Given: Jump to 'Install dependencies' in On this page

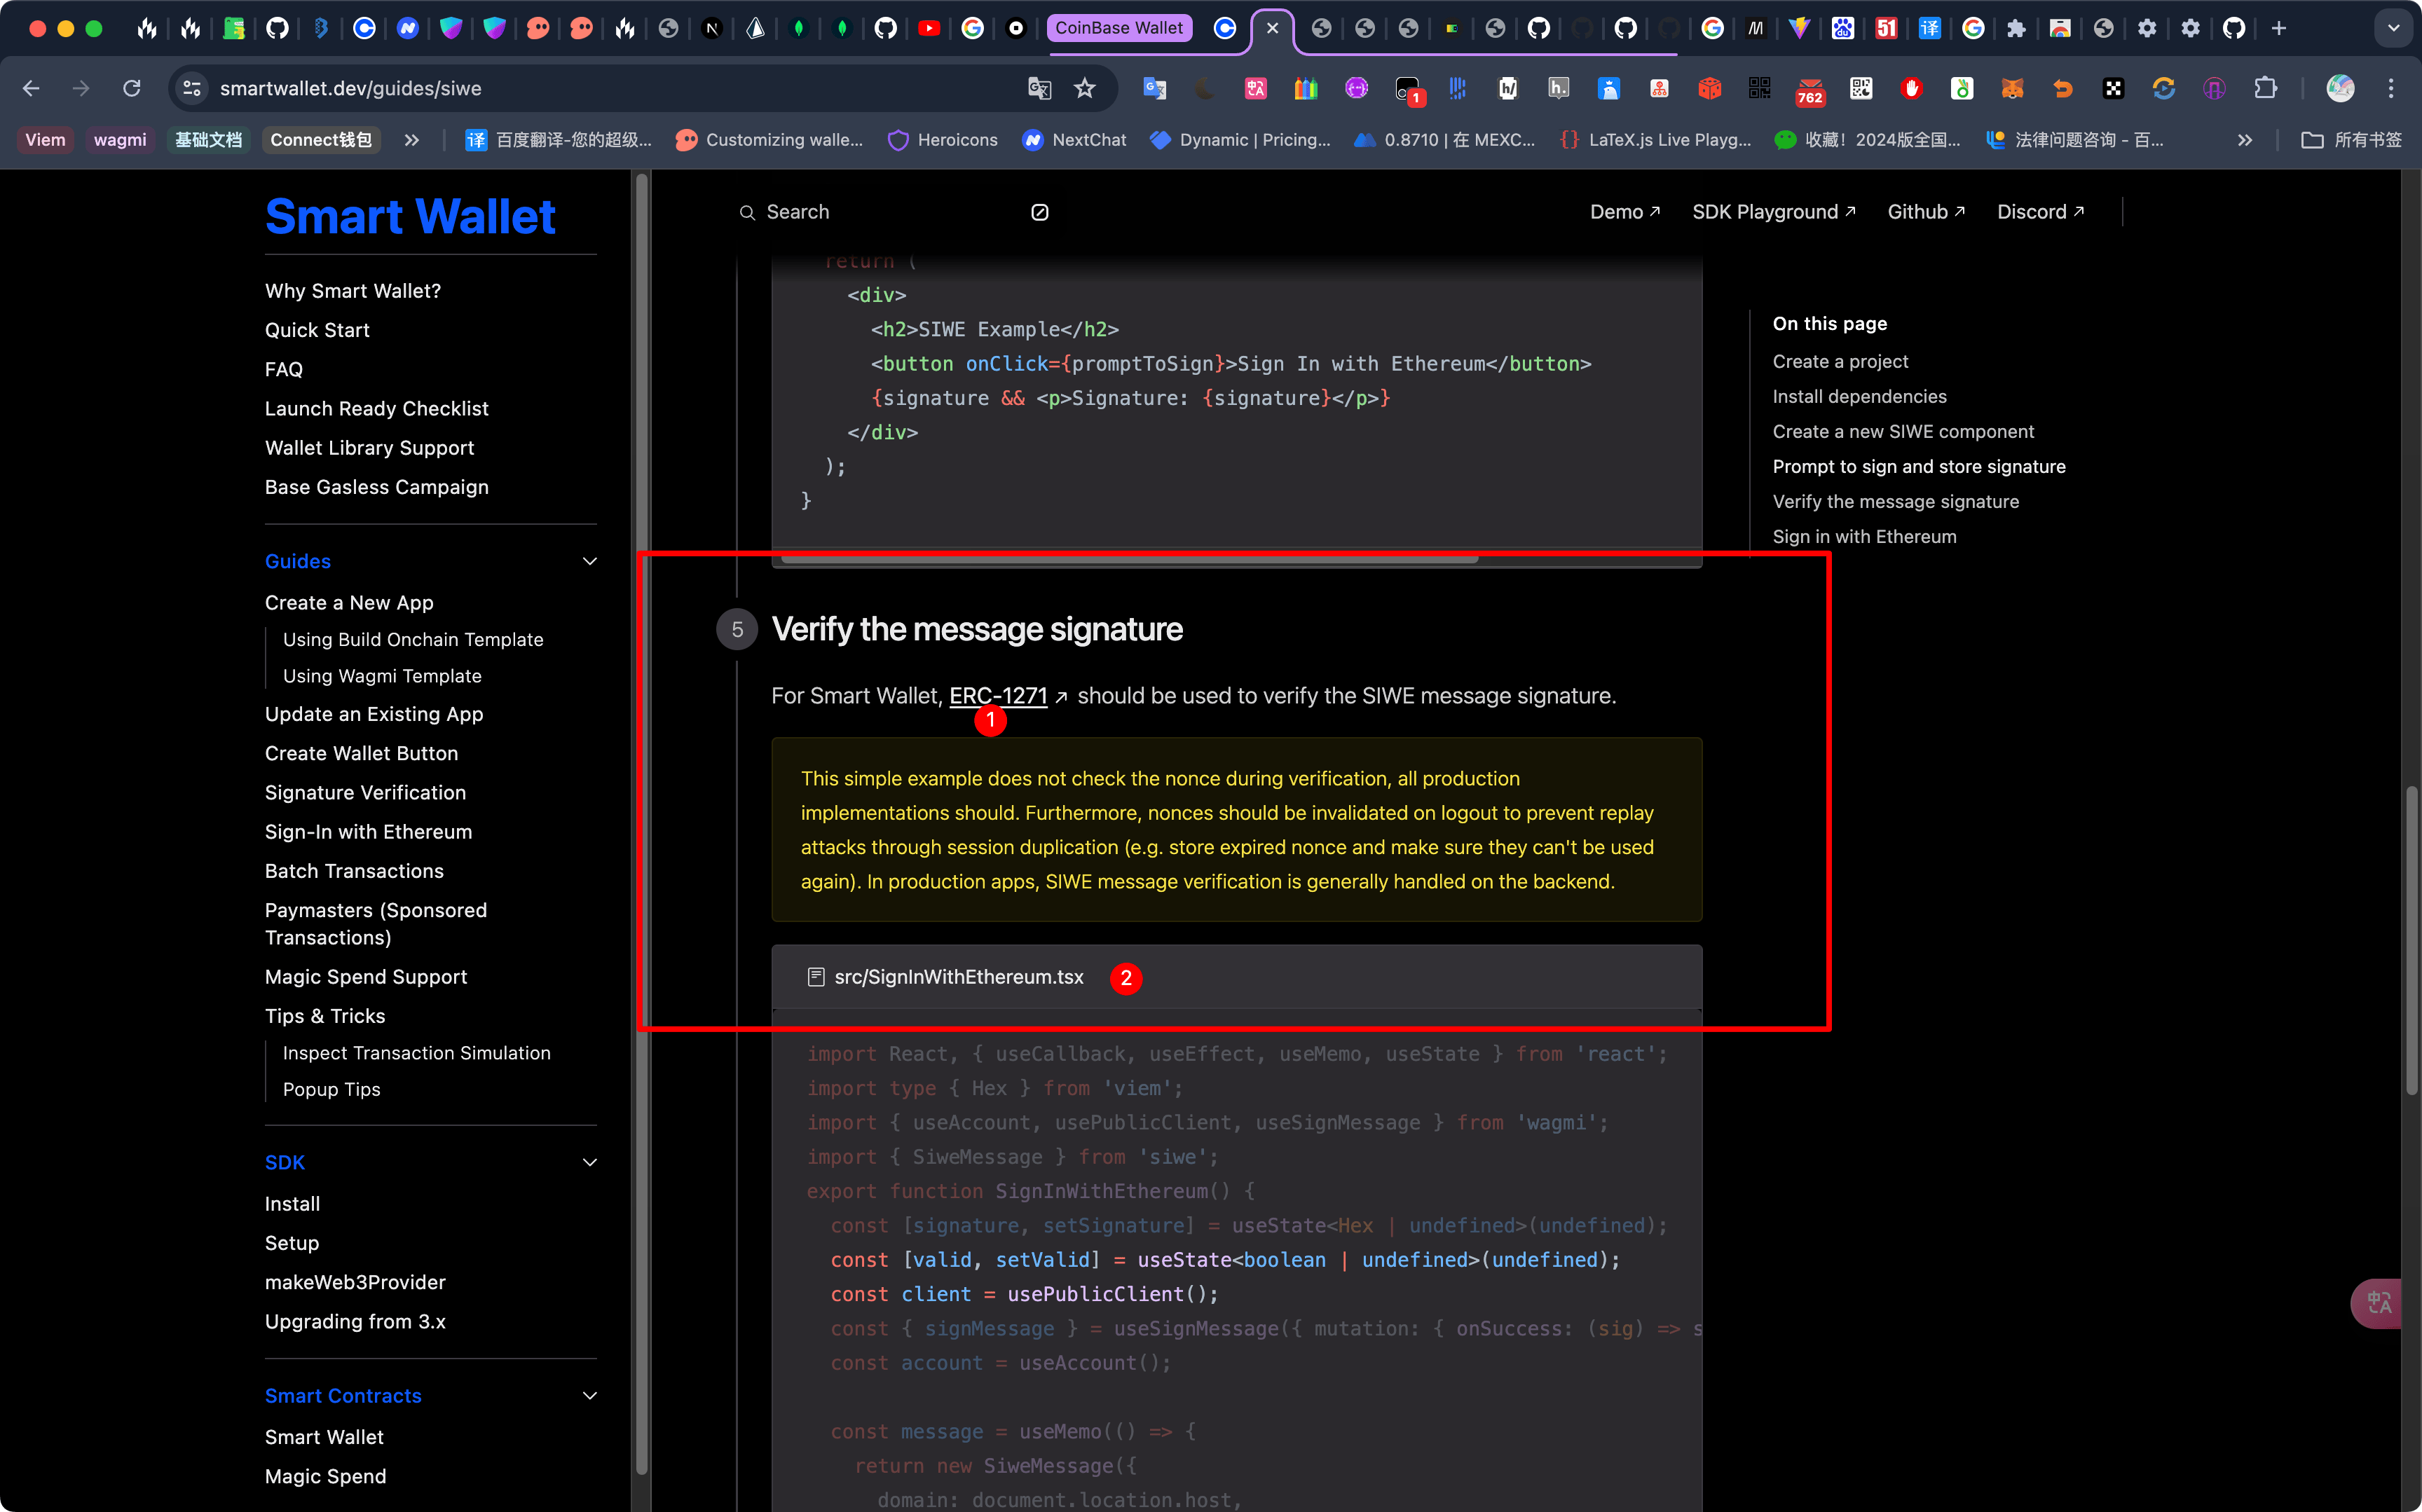Looking at the screenshot, I should point(1859,396).
